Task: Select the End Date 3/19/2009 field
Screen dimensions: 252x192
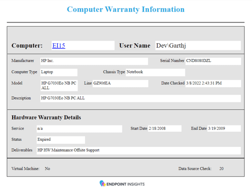Action: point(224,129)
